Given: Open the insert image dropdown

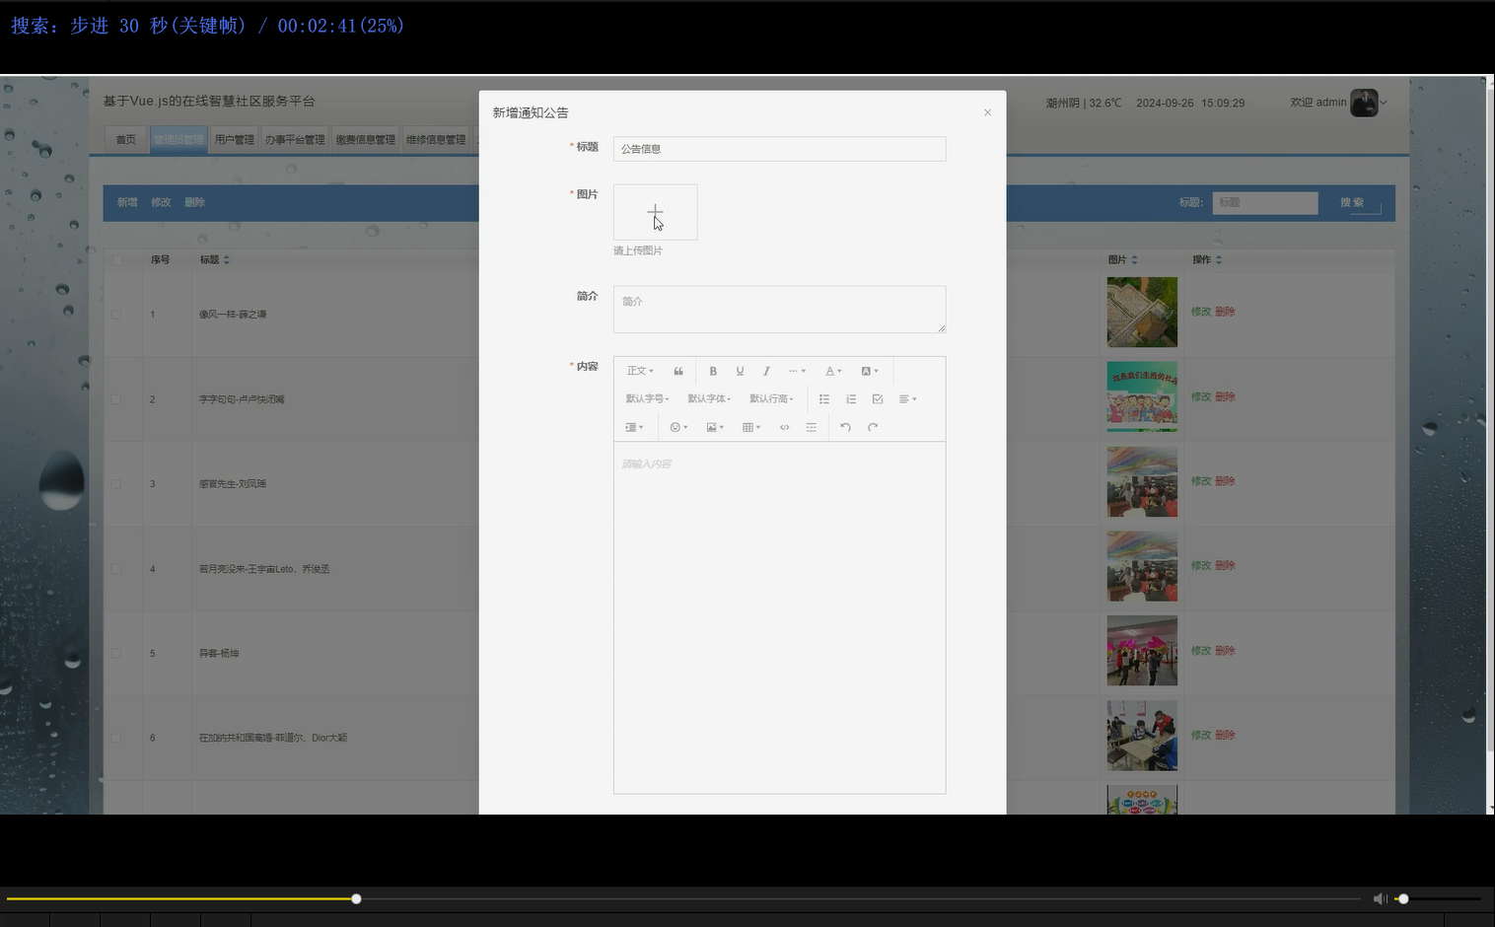Looking at the screenshot, I should [x=715, y=427].
